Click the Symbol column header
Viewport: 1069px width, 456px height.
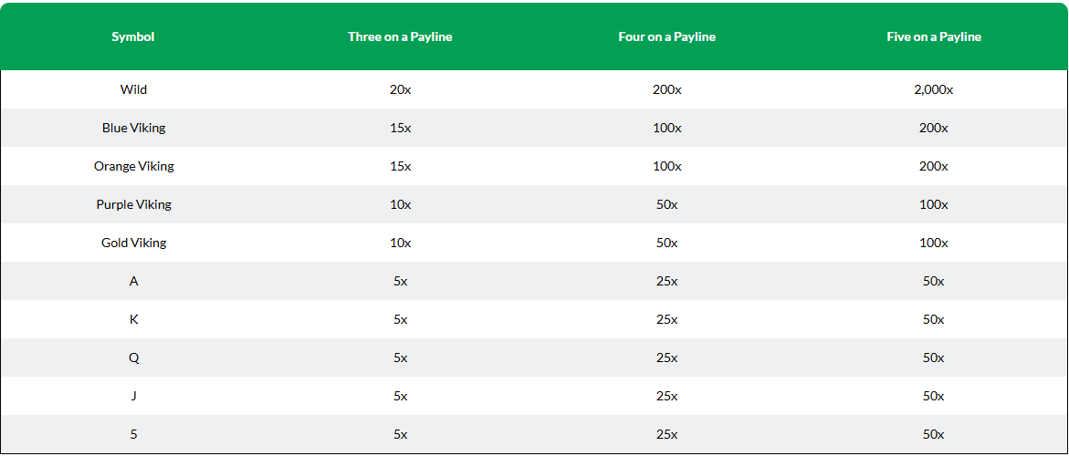point(133,36)
